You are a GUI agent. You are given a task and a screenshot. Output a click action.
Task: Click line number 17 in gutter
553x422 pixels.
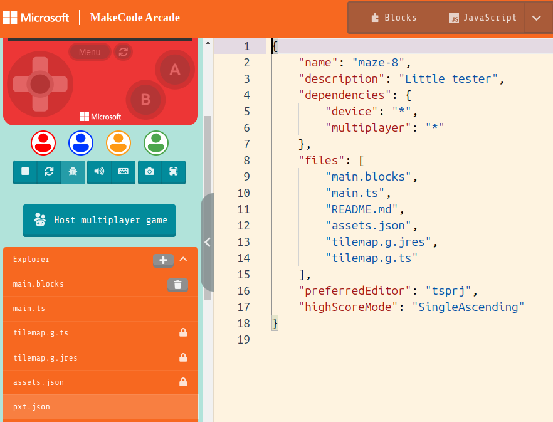(244, 307)
